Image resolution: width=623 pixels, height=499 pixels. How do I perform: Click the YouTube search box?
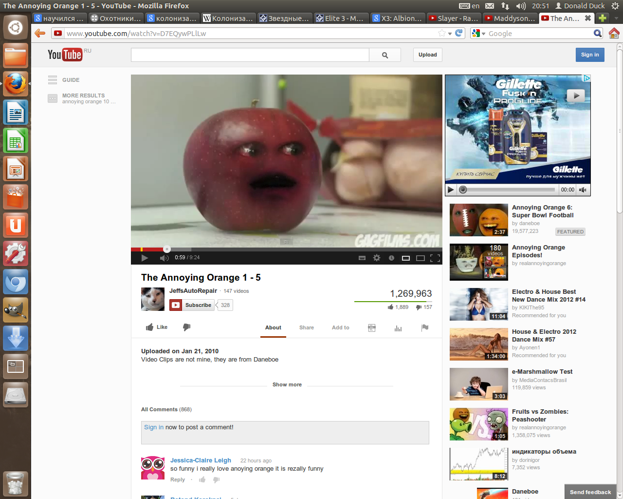pos(250,55)
